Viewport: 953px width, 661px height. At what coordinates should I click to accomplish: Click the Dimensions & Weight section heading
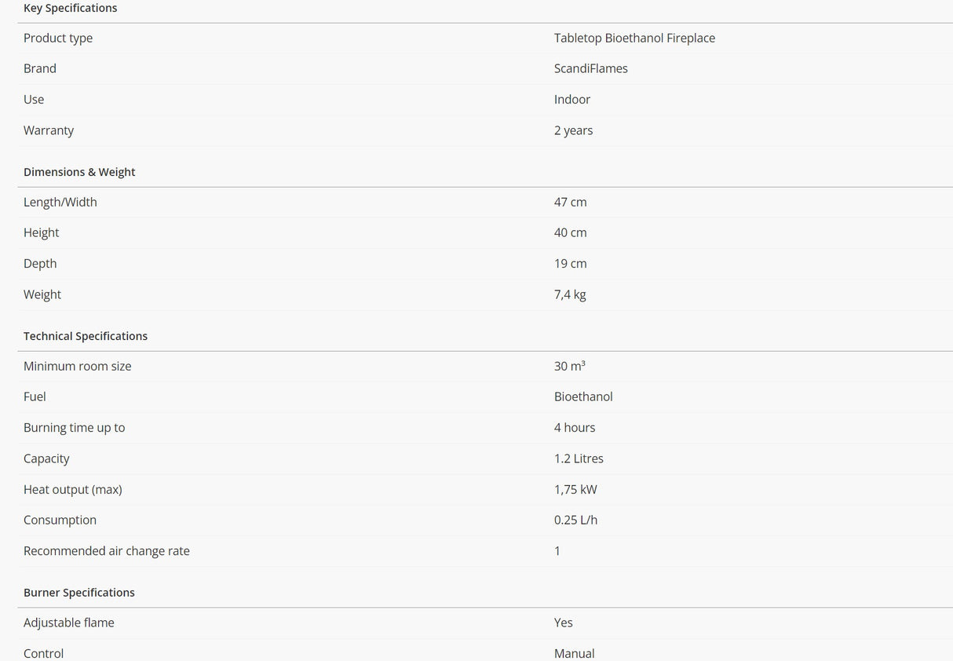79,172
